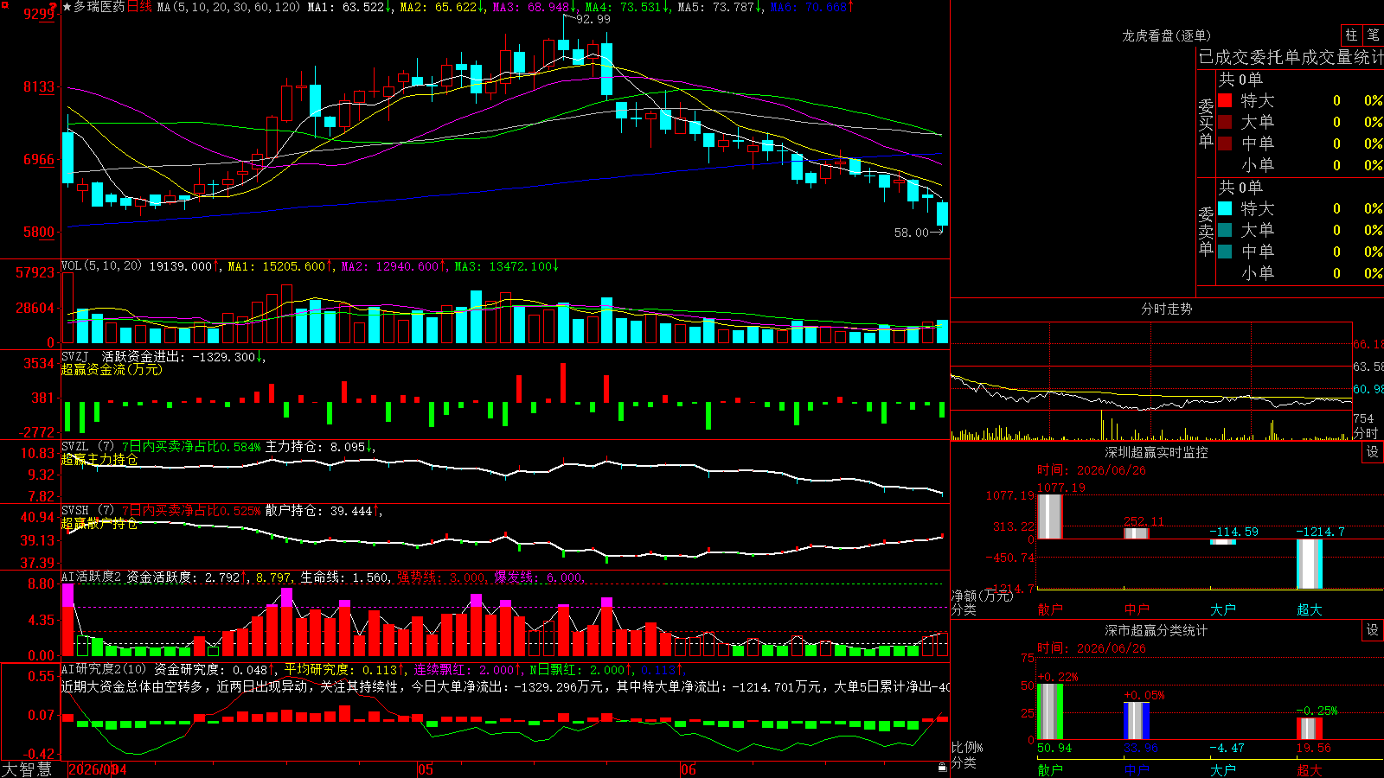Click the SVZJ indicator name
This screenshot has width=1384, height=778.
click(75, 356)
